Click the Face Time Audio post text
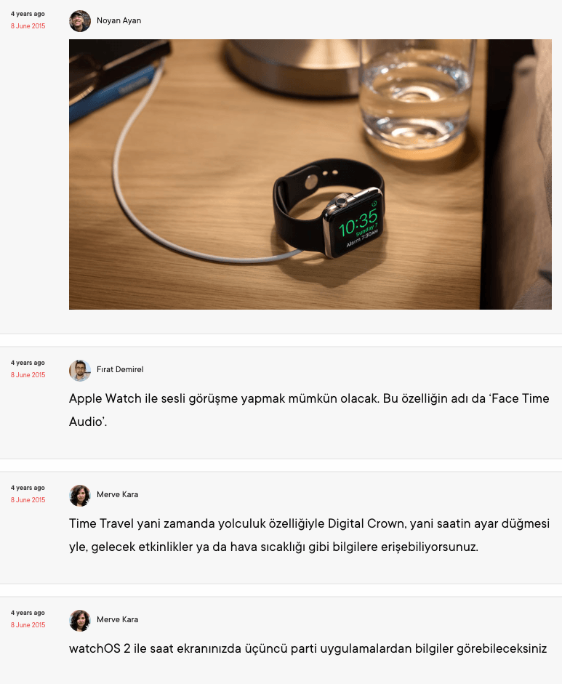This screenshot has width=562, height=684. (309, 410)
